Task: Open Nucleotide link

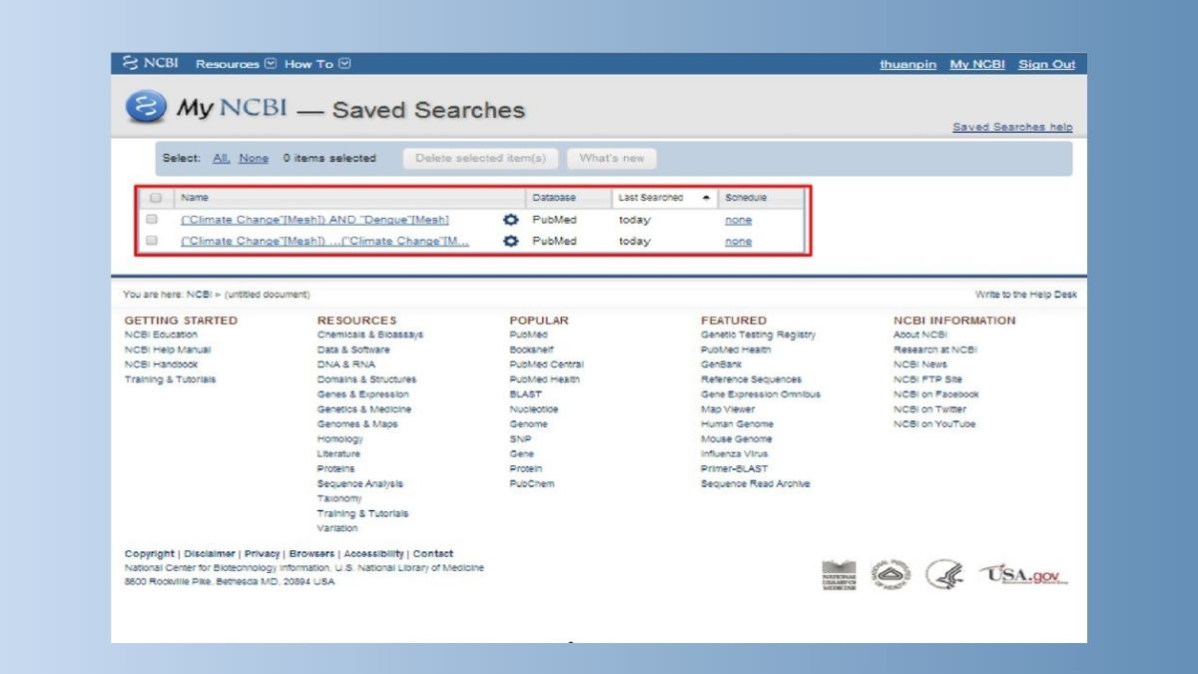Action: coord(534,409)
